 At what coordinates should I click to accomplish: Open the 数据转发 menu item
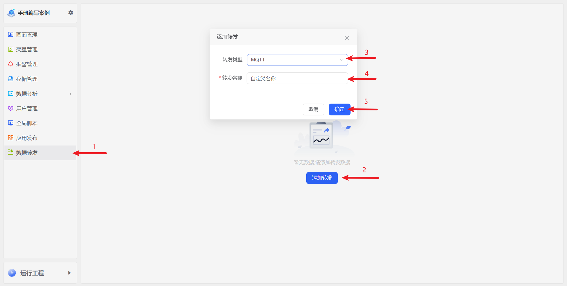(27, 153)
